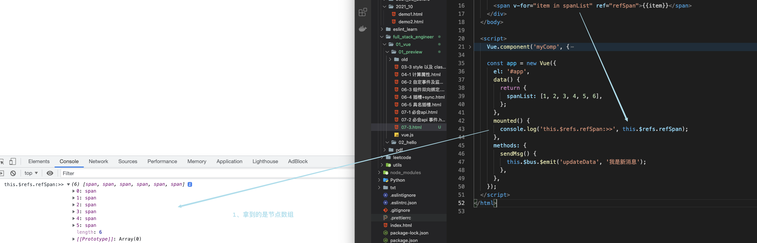Click the JS icon beside vue.js
The width and height of the screenshot is (757, 243).
397,135
